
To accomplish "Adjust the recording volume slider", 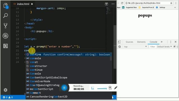I will coord(102,88).
